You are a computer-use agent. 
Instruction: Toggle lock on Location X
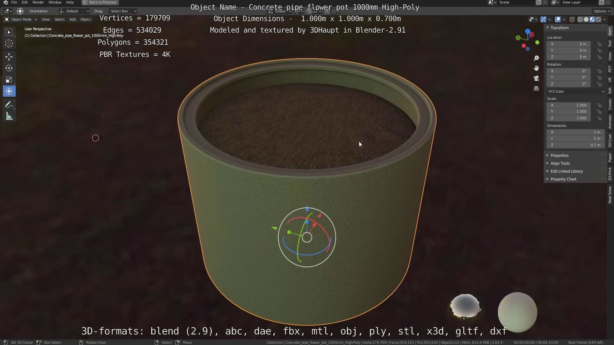pos(599,44)
